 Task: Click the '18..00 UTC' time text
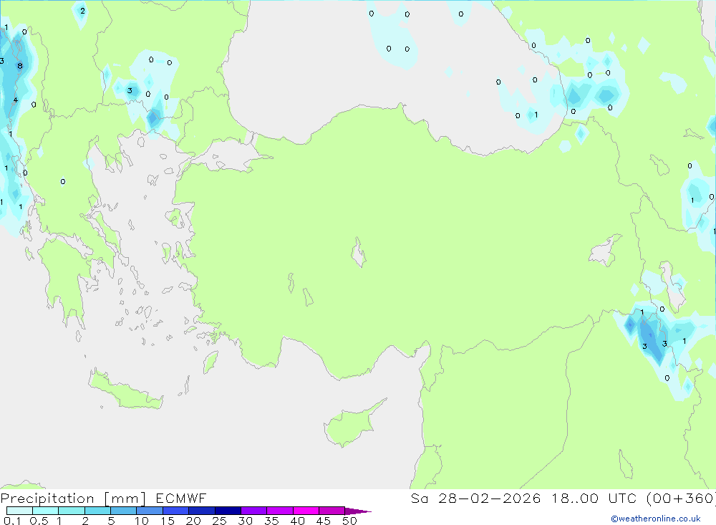click(x=594, y=498)
